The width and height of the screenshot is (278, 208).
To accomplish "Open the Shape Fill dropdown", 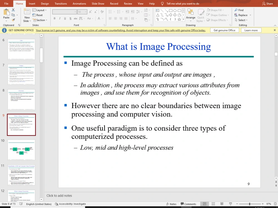I will click(x=215, y=10).
